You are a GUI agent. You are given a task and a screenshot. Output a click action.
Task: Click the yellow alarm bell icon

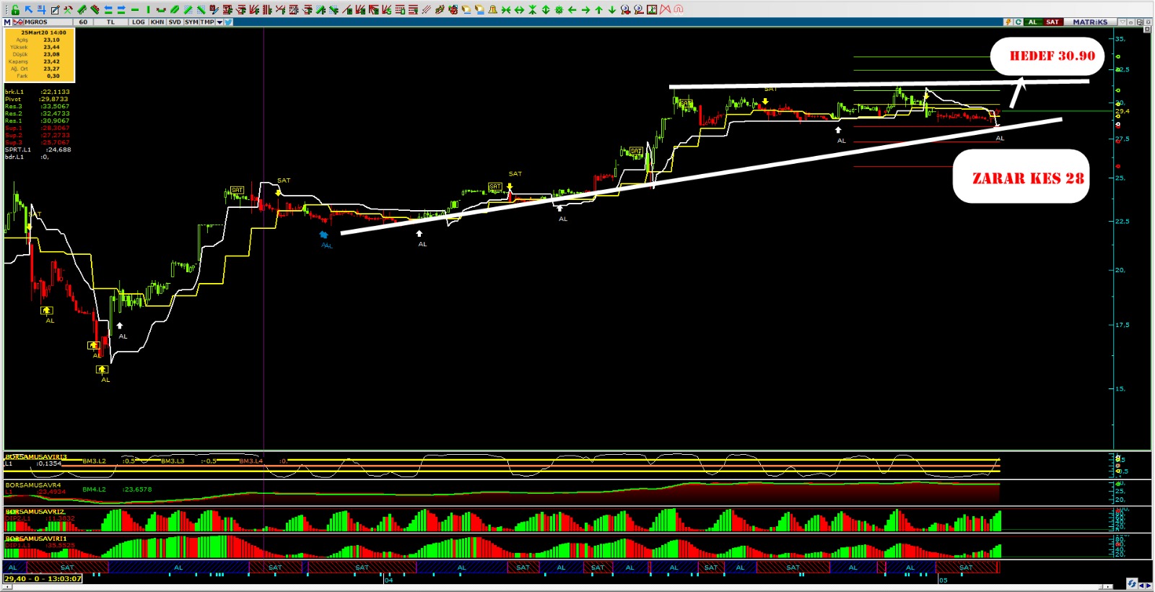492,9
